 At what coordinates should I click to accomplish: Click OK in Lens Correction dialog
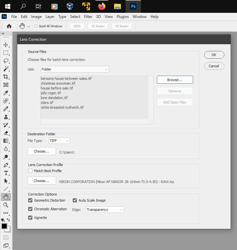coord(214,55)
